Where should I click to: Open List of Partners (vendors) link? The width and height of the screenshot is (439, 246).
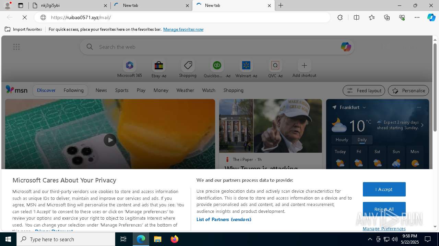(x=224, y=219)
